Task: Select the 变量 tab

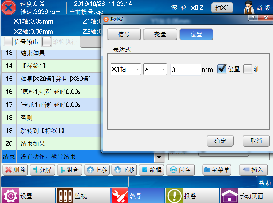Action: 160,34
